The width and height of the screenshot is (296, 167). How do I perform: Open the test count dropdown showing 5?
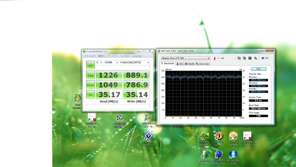click(x=99, y=62)
